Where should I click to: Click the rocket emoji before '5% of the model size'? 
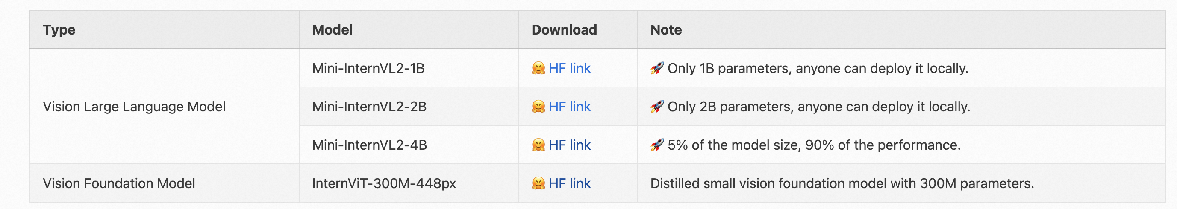657,145
